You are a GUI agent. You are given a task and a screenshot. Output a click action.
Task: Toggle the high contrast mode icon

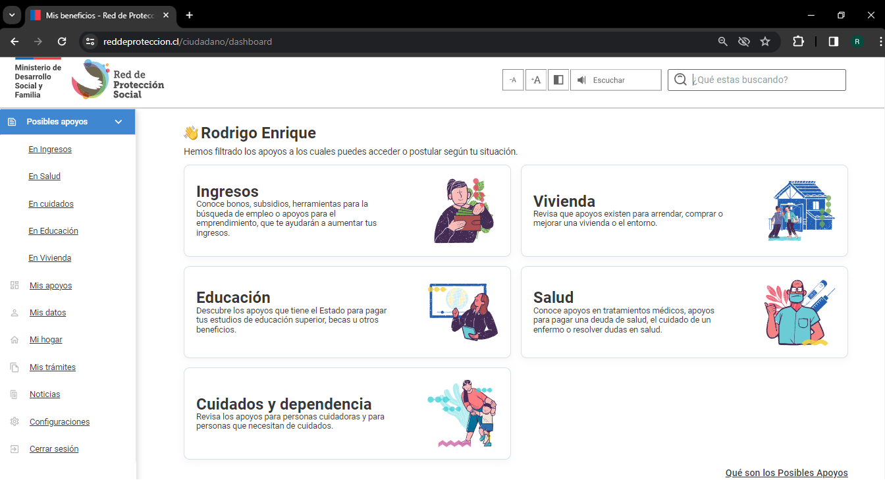558,80
